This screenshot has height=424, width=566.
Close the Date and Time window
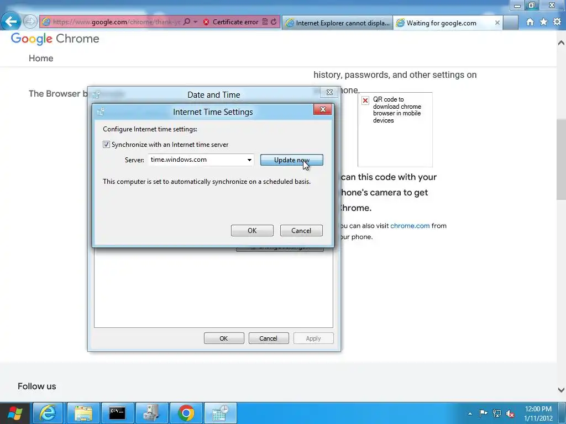[329, 92]
